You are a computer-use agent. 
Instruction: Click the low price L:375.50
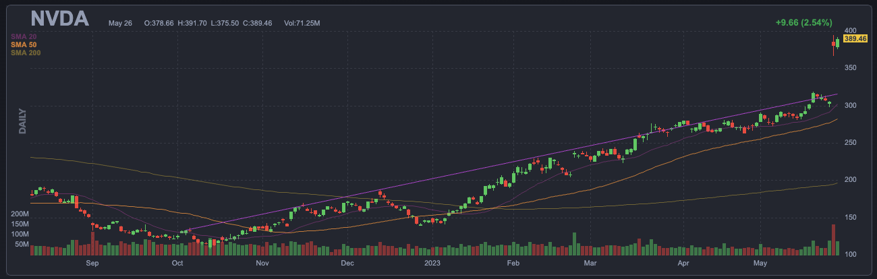tap(225, 23)
